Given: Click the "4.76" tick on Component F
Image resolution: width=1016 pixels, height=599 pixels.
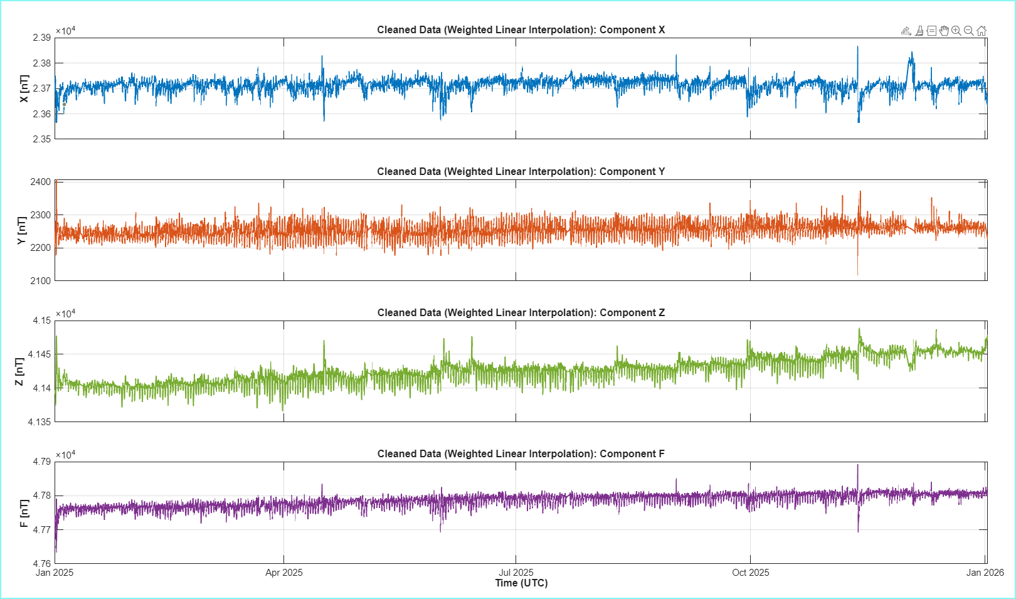Looking at the screenshot, I should [x=42, y=563].
